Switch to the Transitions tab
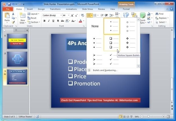The height and width of the screenshot is (121, 176). pyautogui.click(x=55, y=9)
